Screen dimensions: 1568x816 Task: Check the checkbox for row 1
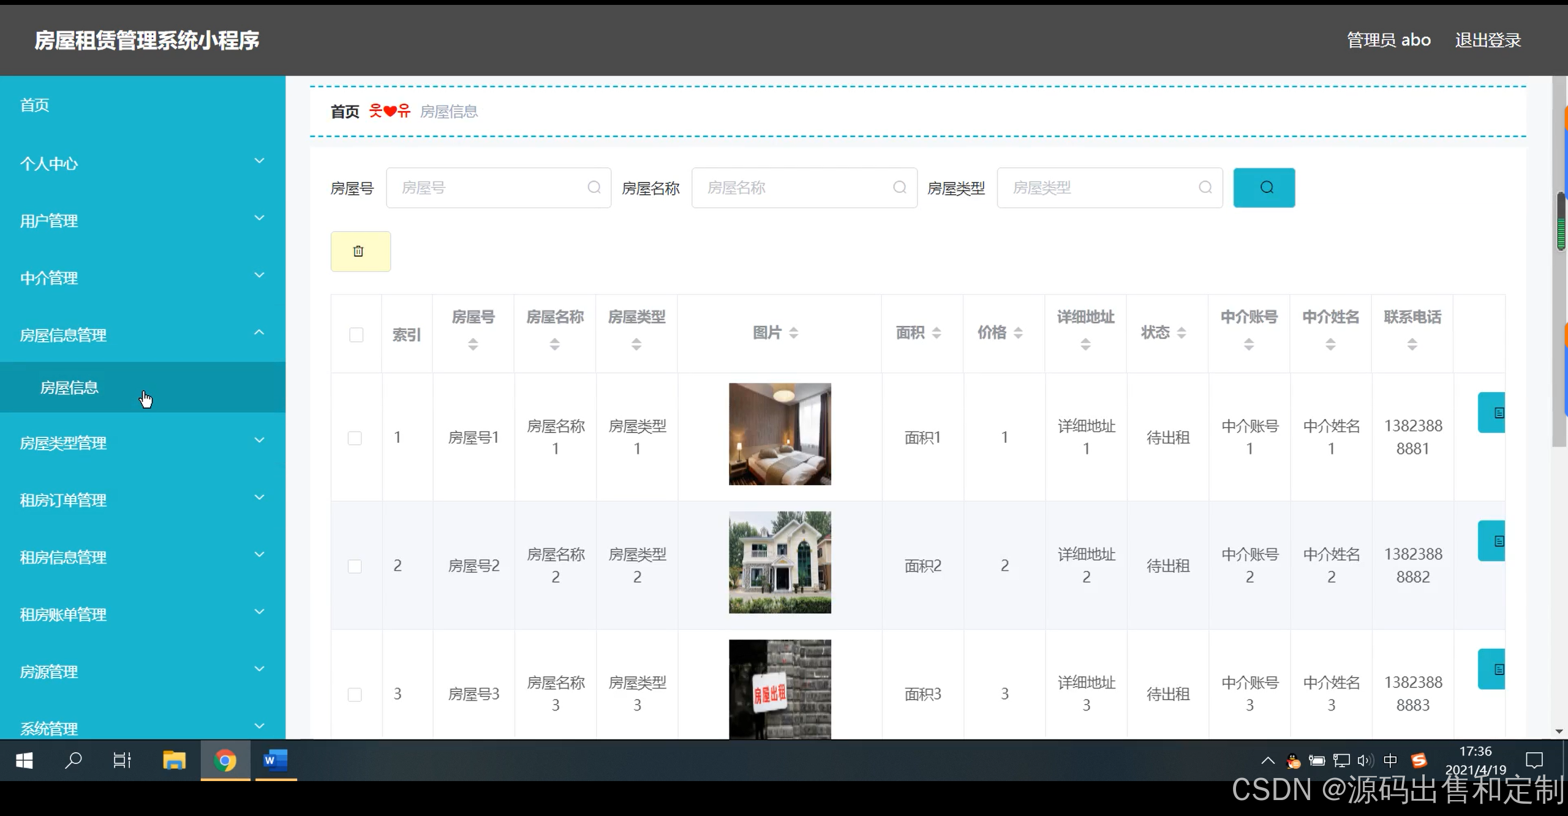click(x=355, y=438)
